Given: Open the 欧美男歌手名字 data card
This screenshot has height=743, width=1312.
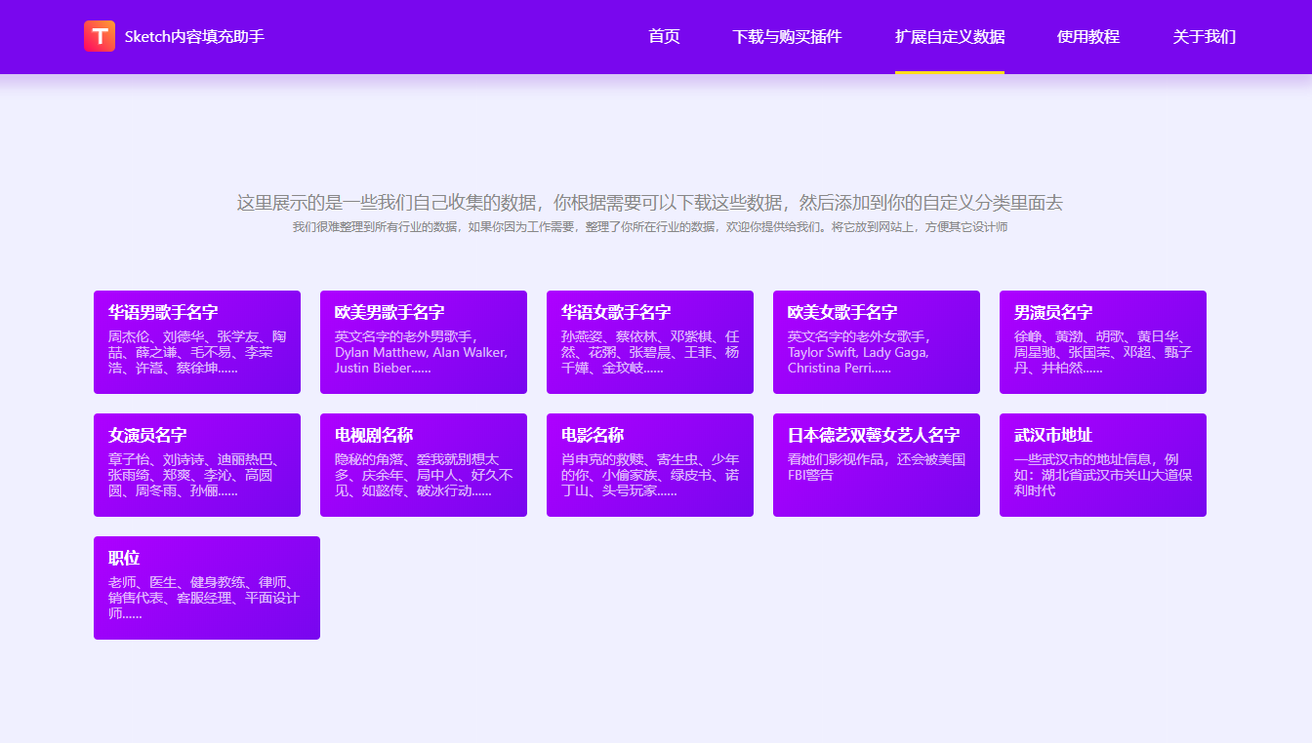Looking at the screenshot, I should coord(424,342).
